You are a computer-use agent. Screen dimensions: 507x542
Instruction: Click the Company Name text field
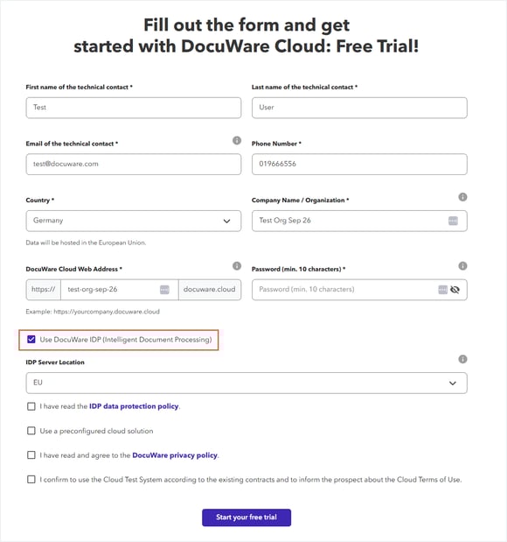(359, 221)
